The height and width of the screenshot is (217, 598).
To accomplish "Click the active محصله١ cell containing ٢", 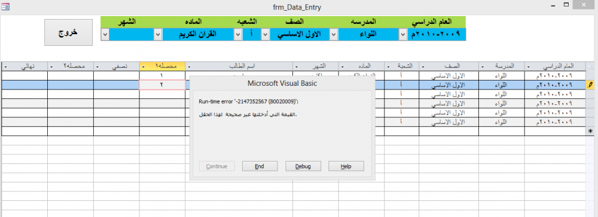I will pyautogui.click(x=162, y=85).
